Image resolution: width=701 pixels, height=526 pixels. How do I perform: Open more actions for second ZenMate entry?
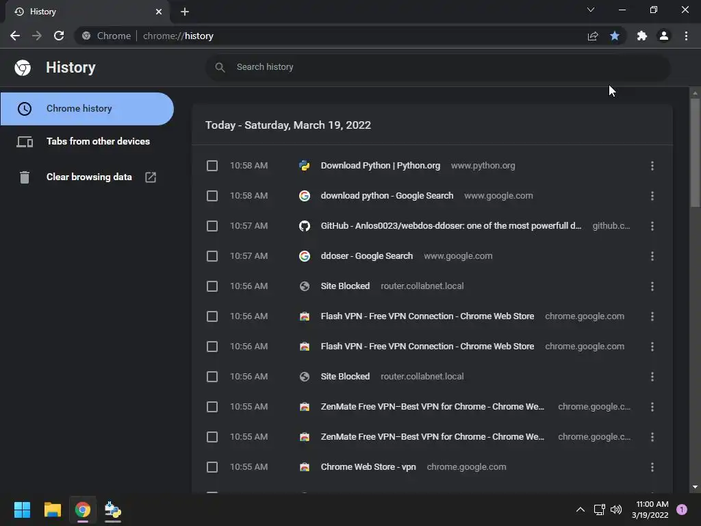[x=652, y=437]
